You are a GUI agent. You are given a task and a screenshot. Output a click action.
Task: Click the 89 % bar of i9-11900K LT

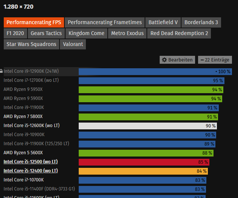[x=147, y=144]
